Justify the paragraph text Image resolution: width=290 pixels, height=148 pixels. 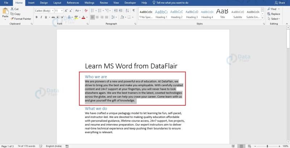point(107,17)
